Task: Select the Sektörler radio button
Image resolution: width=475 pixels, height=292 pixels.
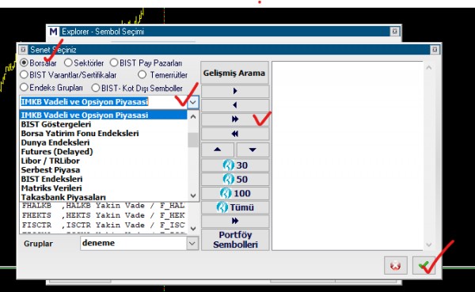Action: (68, 63)
